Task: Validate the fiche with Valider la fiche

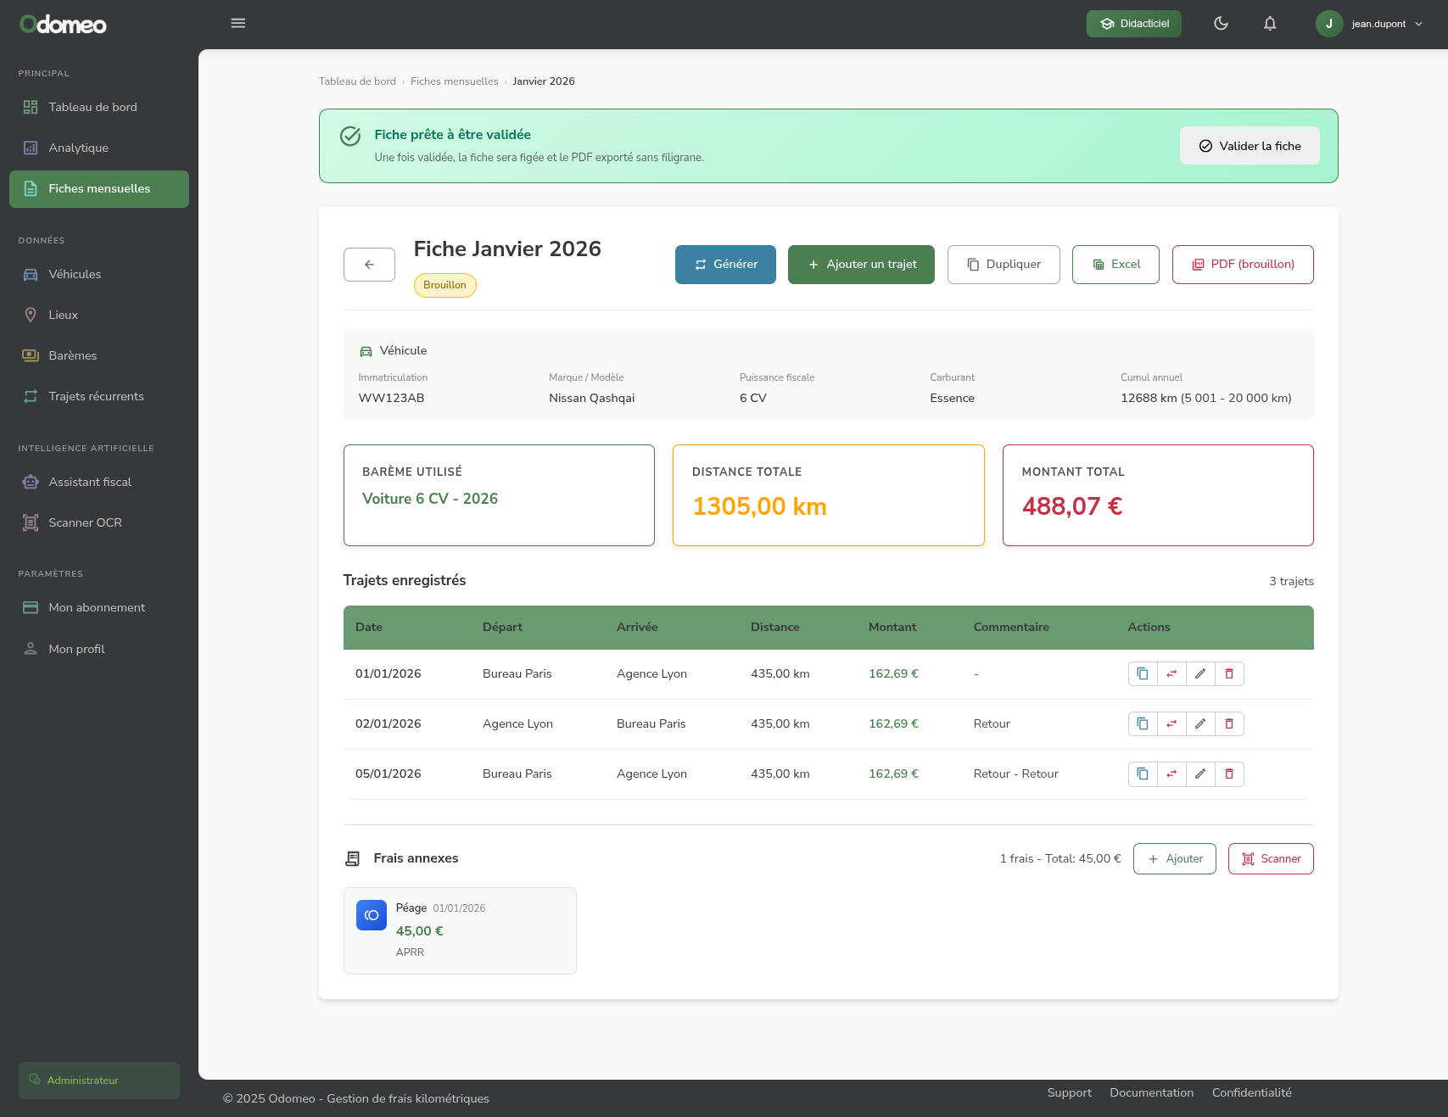Action: click(x=1249, y=145)
